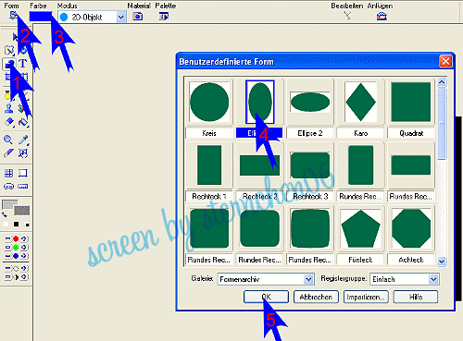Increase blue with the plus button
The image size is (463, 341).
pos(24,256)
